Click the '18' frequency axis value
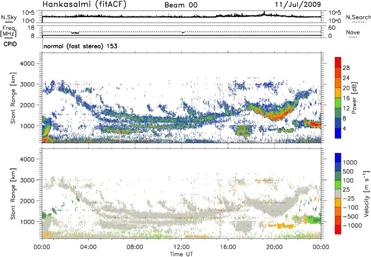371x257 pixels. 31,28
